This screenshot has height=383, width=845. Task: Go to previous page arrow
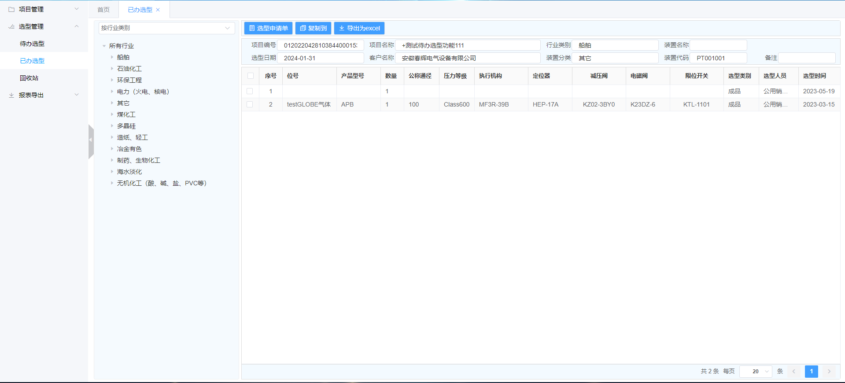click(794, 372)
